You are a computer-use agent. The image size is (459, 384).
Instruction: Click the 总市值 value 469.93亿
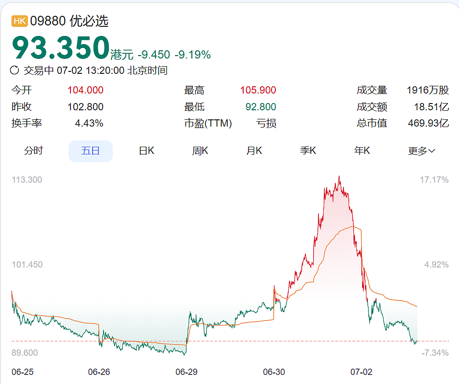[429, 123]
